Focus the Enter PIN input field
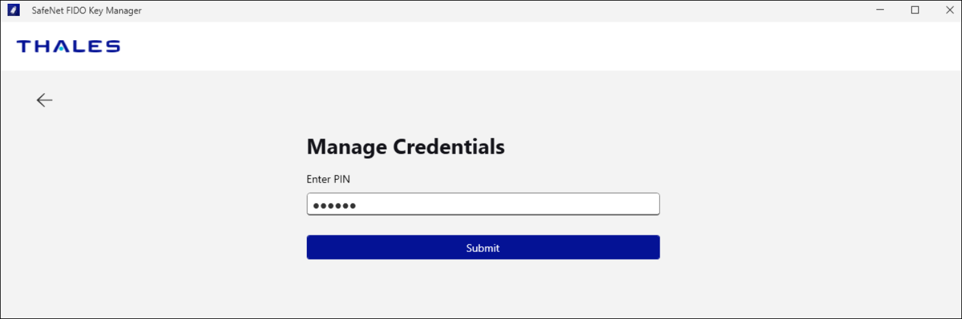Image resolution: width=962 pixels, height=319 pixels. click(x=483, y=204)
